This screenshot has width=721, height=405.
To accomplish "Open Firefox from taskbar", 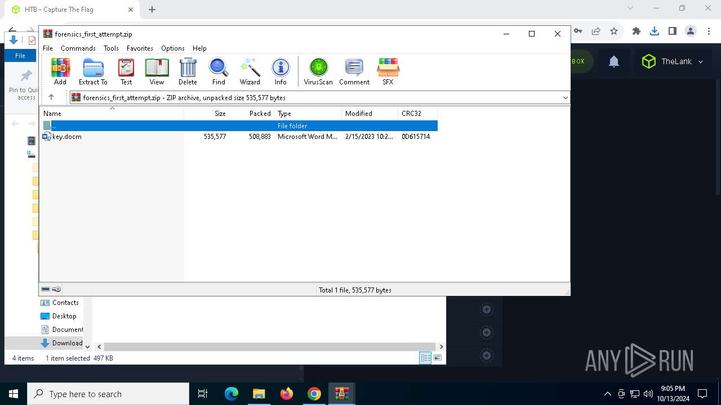I will coord(287,394).
